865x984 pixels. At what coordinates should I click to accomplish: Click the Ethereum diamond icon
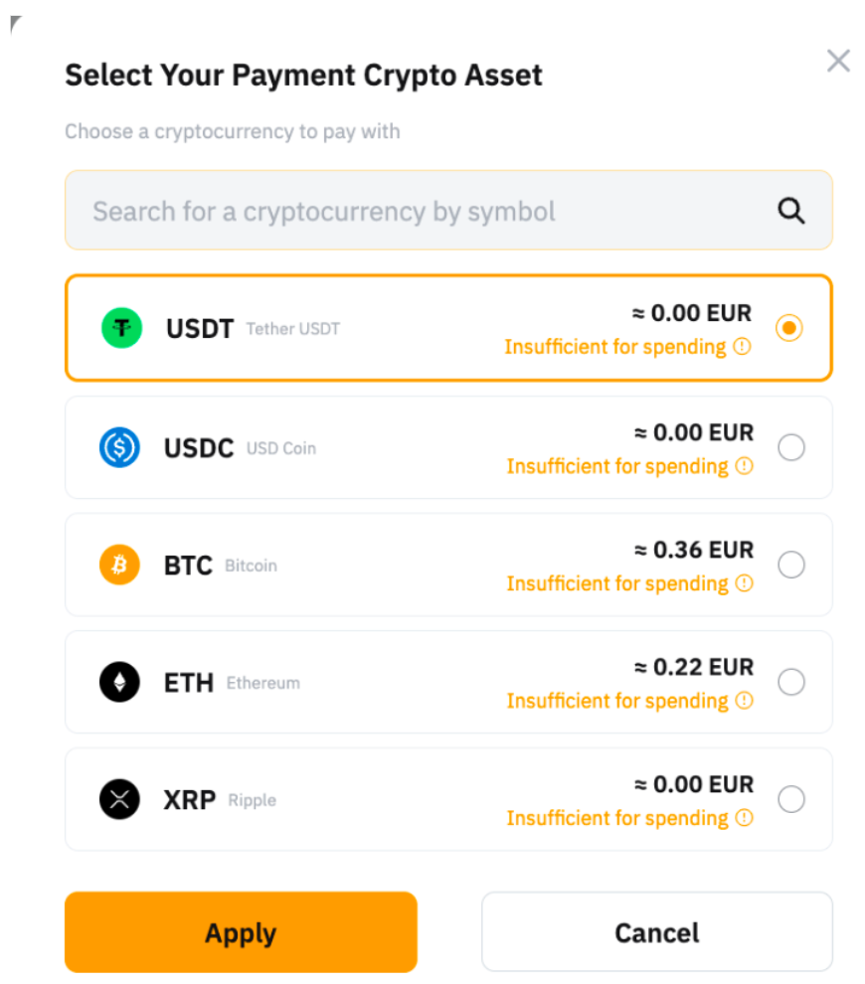click(x=119, y=682)
